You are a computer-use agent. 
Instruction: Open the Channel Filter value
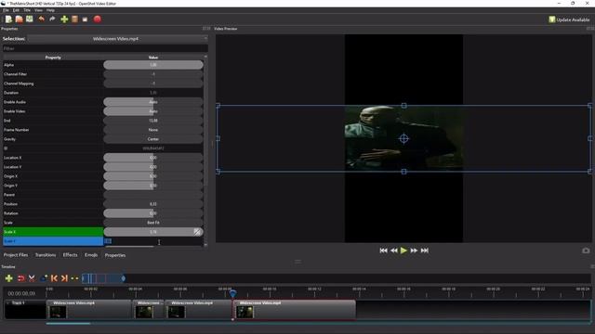pyautogui.click(x=152, y=74)
